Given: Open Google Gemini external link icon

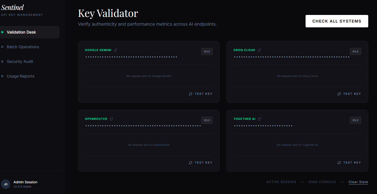Looking at the screenshot, I should 116,50.
